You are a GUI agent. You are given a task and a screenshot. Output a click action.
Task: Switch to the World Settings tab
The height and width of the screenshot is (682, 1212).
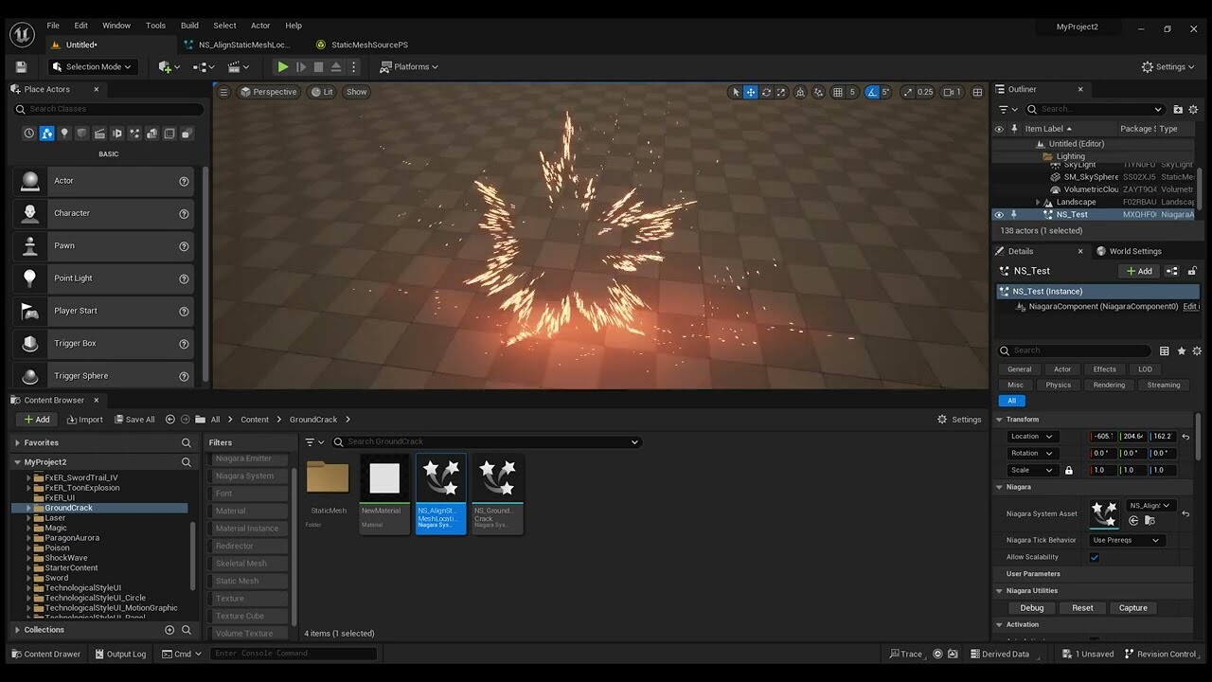click(x=1137, y=251)
